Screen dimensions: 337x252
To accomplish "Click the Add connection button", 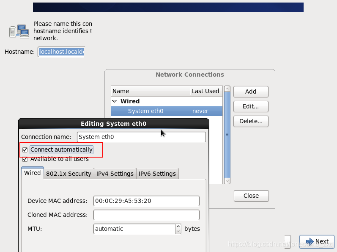I will pos(251,91).
